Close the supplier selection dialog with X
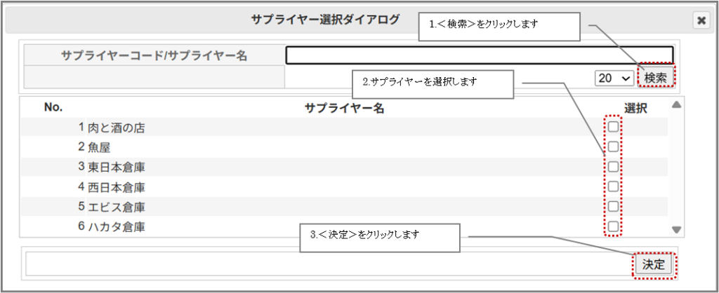Screen dimensions: 719x293 coord(701,21)
